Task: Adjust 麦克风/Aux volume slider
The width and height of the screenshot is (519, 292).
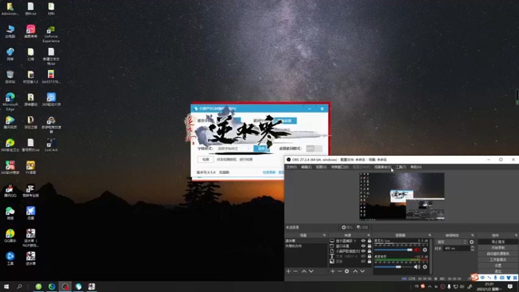Action: click(394, 250)
